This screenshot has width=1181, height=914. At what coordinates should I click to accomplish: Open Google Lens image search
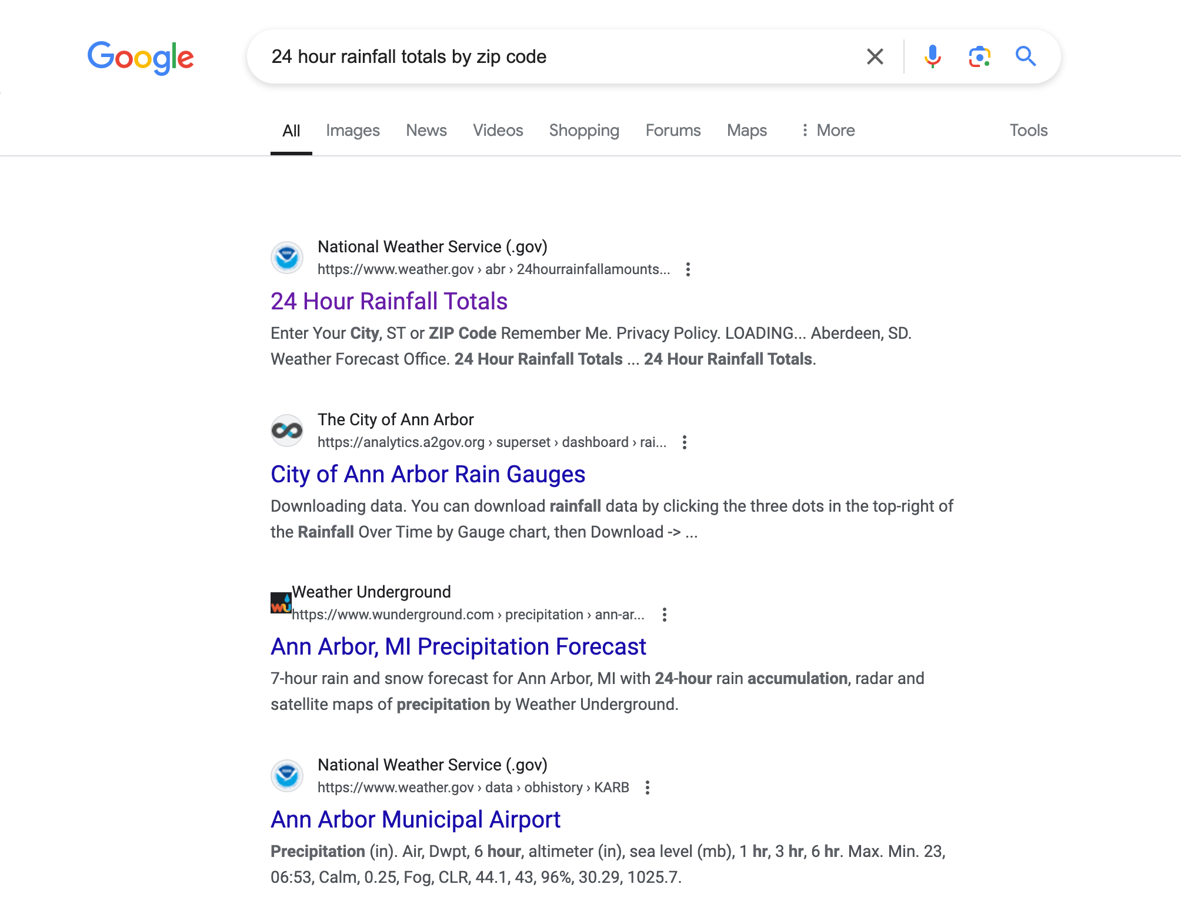(978, 56)
